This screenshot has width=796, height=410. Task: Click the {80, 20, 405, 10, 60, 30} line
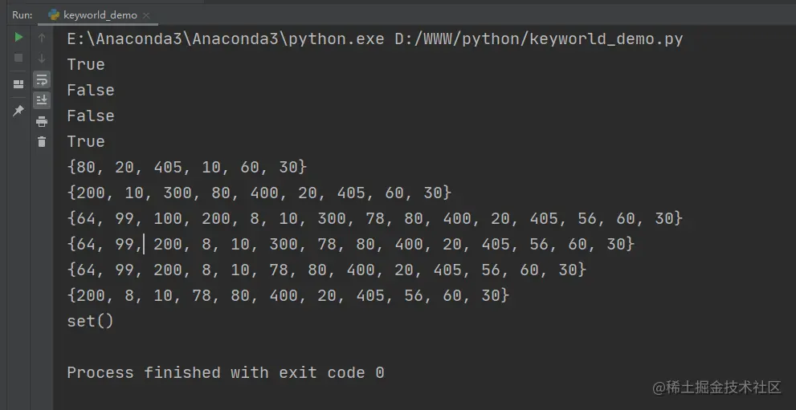[x=187, y=167]
